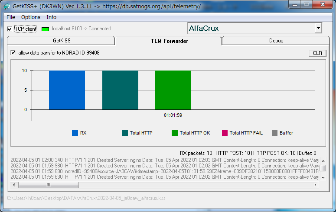This screenshot has width=336, height=212.
Task: Uncheck allow data transfer to NORAD ID
Action: click(x=13, y=53)
